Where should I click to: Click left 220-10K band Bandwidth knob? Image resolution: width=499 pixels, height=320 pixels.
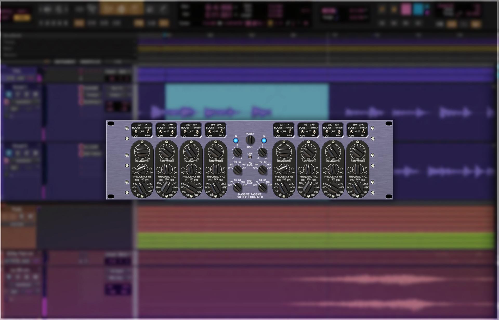pyautogui.click(x=191, y=169)
